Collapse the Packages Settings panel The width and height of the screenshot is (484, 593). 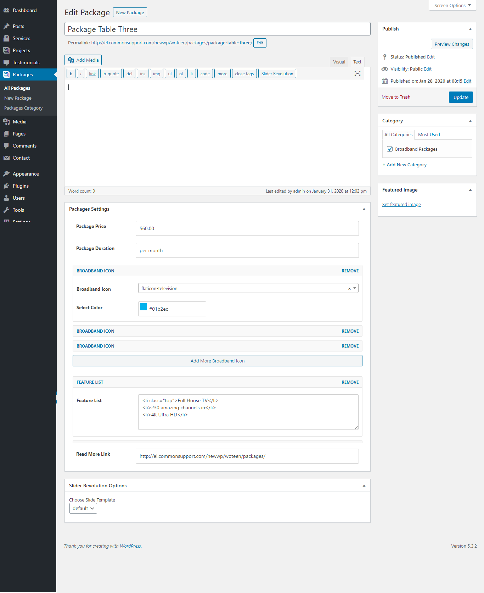click(364, 209)
